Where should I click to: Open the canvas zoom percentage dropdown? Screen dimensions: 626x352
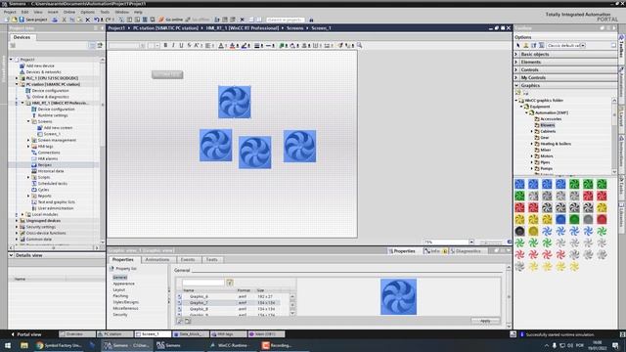(471, 242)
